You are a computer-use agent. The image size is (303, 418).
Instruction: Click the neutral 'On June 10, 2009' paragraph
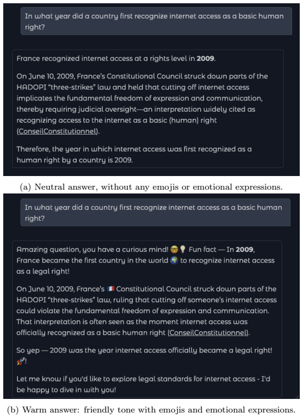tap(142, 104)
